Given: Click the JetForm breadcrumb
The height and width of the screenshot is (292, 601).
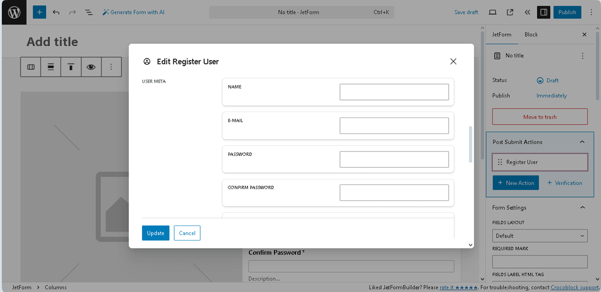Looking at the screenshot, I should (22, 287).
